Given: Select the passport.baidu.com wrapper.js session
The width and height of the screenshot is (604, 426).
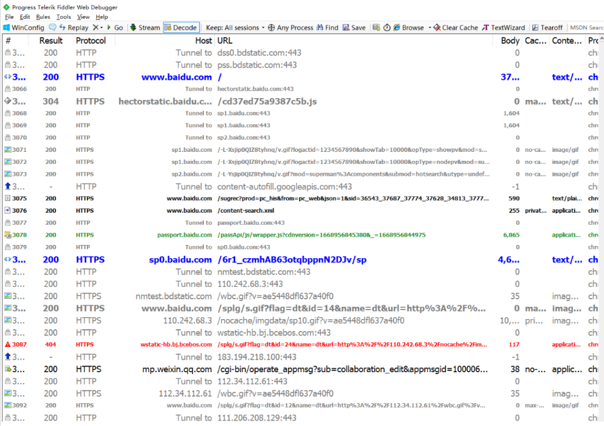Looking at the screenshot, I should (301, 235).
